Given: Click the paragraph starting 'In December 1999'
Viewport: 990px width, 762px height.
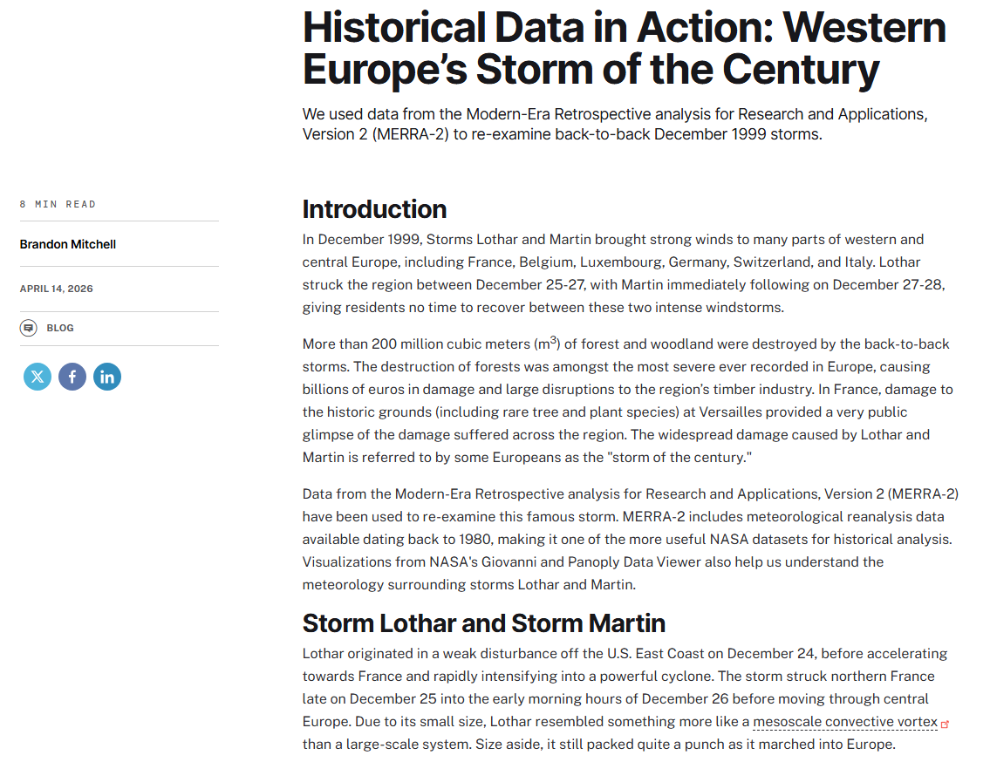Looking at the screenshot, I should (624, 273).
